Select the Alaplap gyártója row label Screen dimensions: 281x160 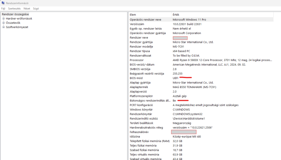coord(140,82)
